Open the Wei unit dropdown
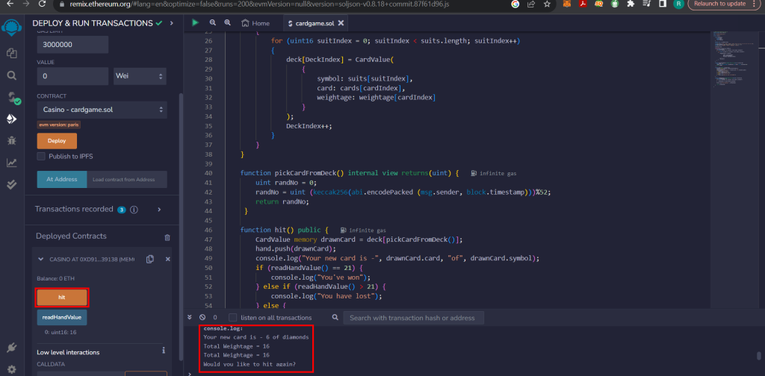765x376 pixels. (140, 76)
